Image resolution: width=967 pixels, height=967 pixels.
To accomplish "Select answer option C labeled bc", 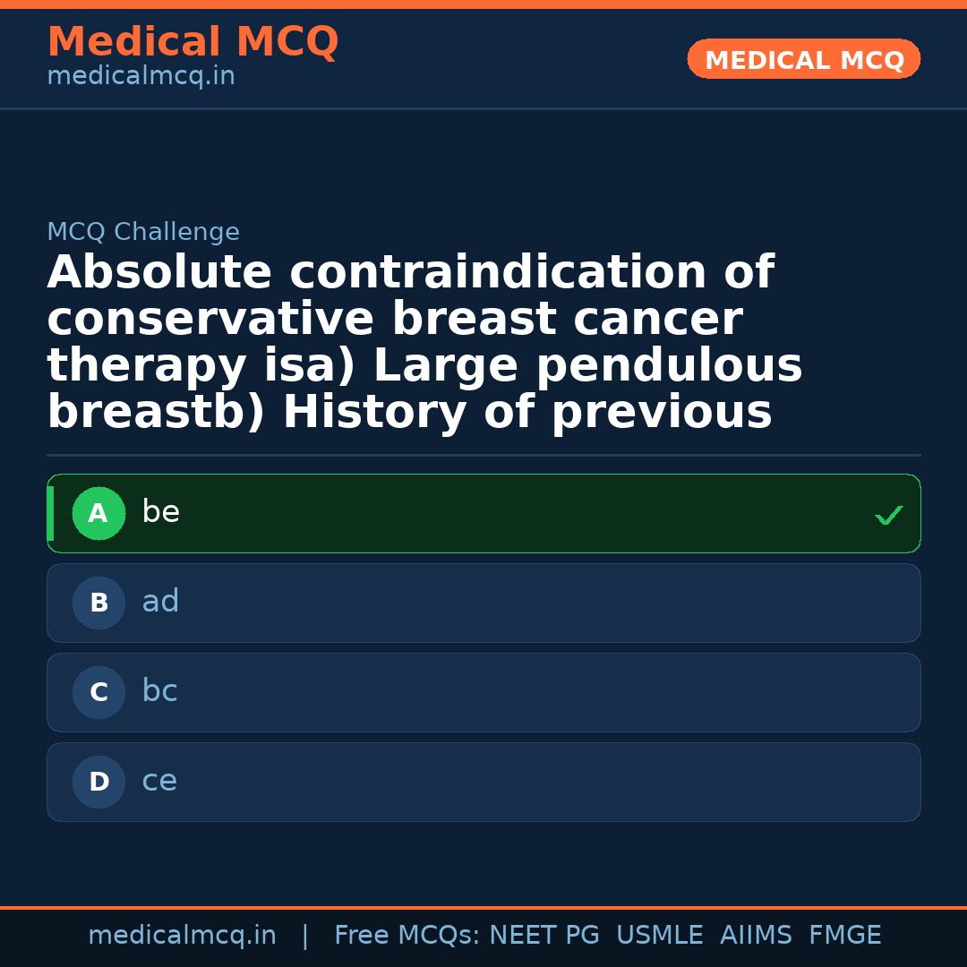I will point(483,692).
